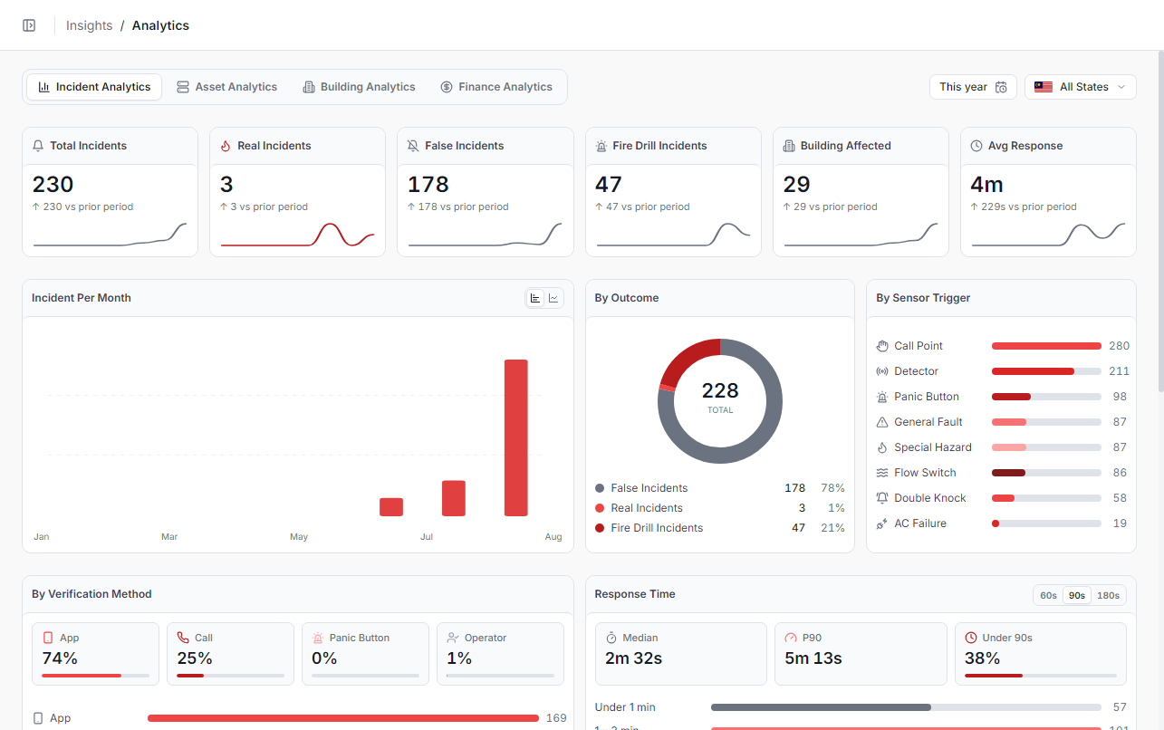Click the "2m 32s" median value
Image resolution: width=1164 pixels, height=730 pixels.
(x=633, y=658)
